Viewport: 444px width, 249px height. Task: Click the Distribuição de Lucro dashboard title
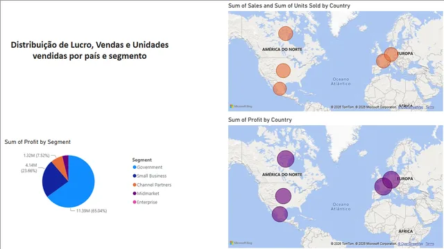point(89,50)
